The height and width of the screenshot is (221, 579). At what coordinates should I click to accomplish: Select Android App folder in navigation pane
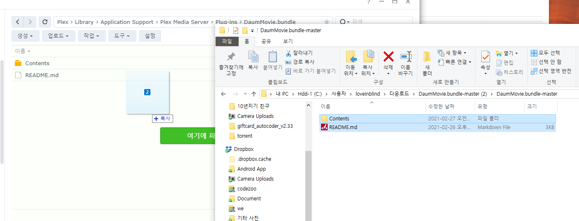pos(251,169)
